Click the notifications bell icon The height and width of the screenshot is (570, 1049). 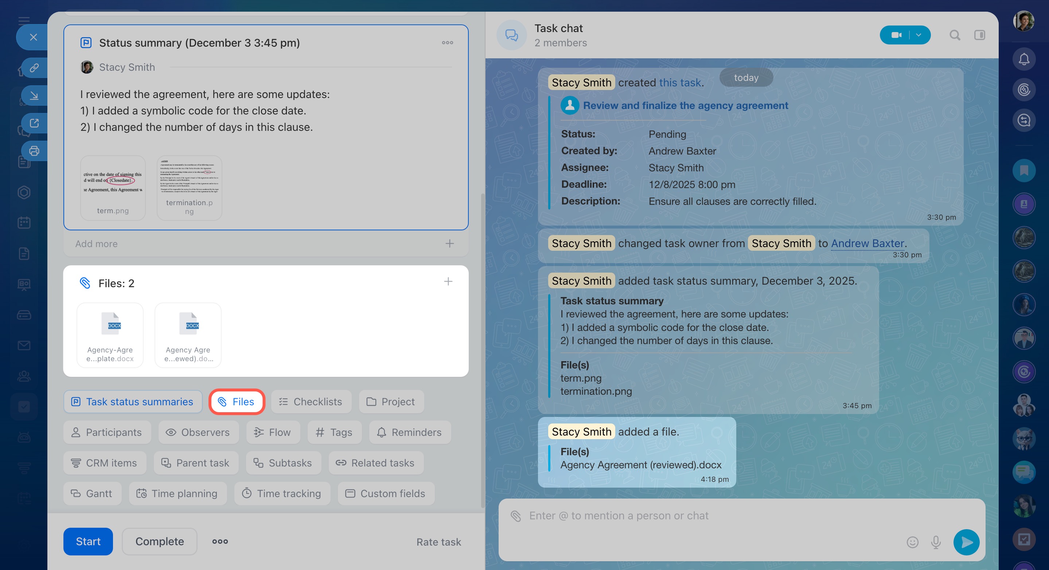[1024, 59]
